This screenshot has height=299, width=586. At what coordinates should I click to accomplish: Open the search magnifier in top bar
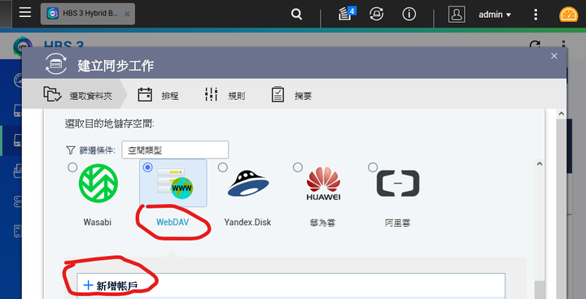296,14
